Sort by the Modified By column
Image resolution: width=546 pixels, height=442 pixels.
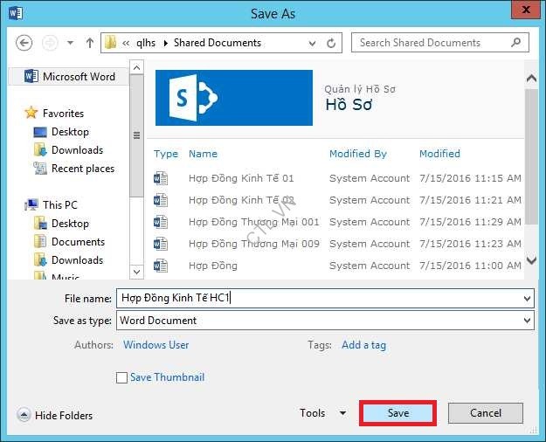click(x=357, y=154)
